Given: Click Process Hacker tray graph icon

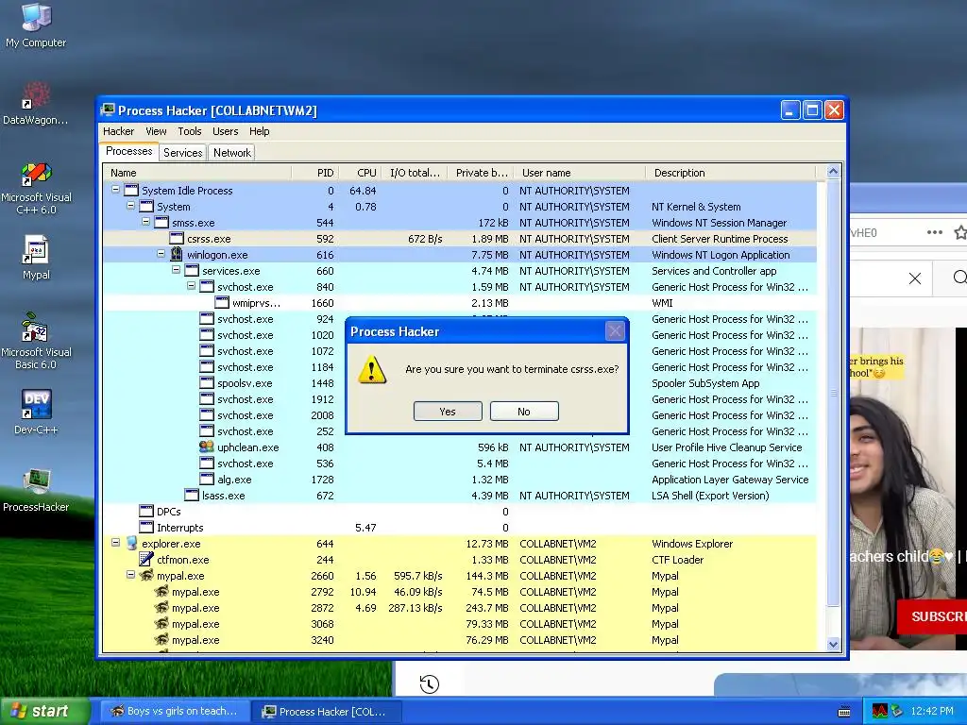Looking at the screenshot, I should tap(879, 712).
